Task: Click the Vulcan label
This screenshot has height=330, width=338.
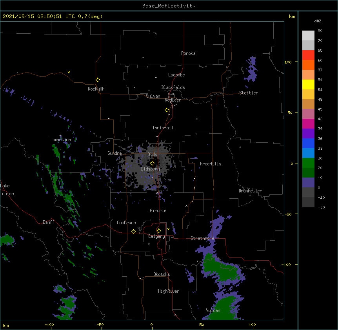Action: click(x=213, y=310)
